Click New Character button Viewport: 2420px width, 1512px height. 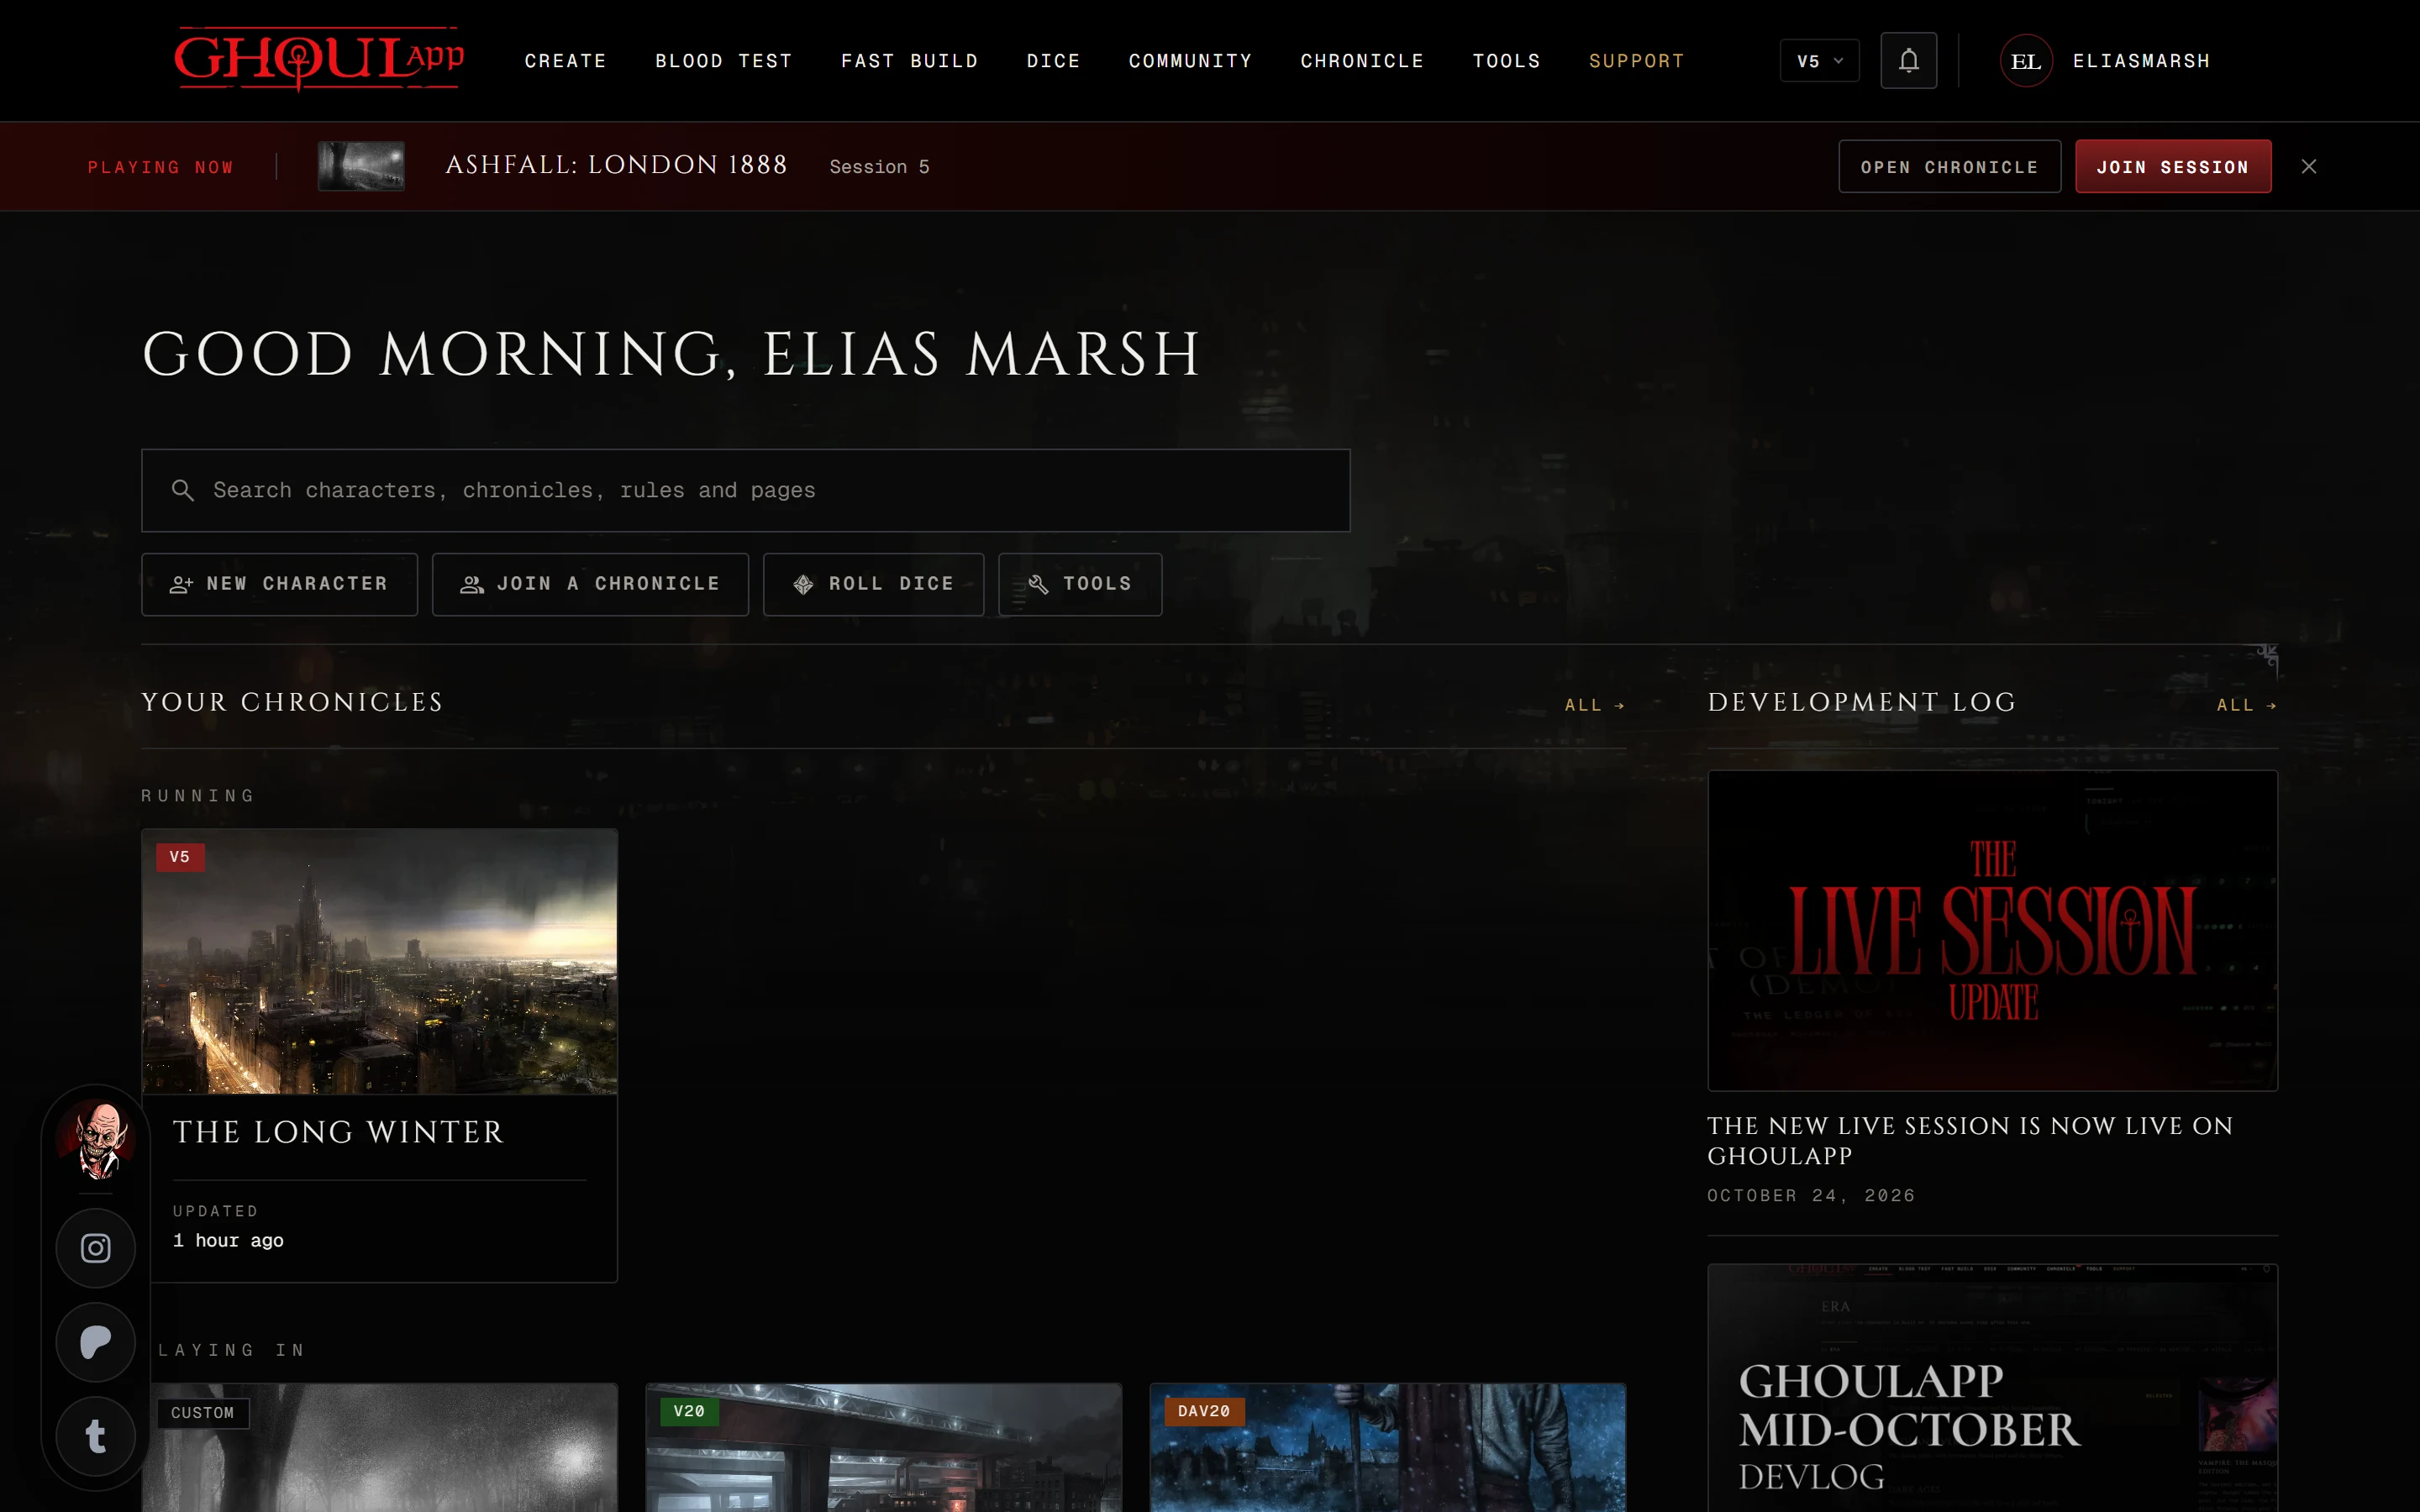click(279, 584)
